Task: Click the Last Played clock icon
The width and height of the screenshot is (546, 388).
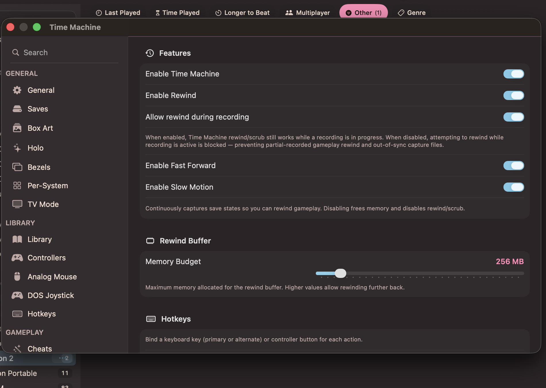Action: 99,13
